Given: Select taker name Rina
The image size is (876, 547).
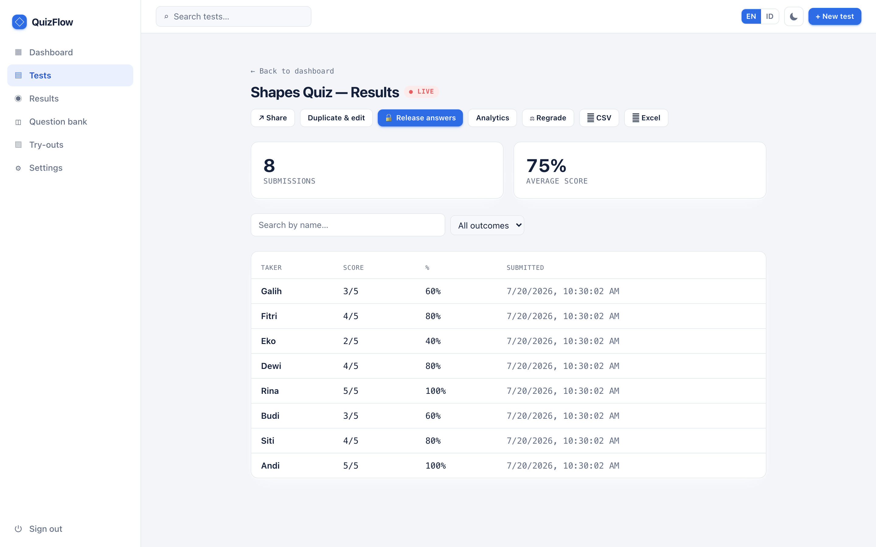Looking at the screenshot, I should (270, 391).
